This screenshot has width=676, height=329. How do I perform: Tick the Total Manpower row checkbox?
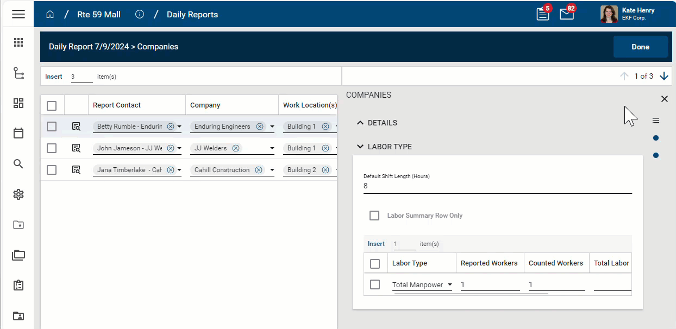[375, 284]
